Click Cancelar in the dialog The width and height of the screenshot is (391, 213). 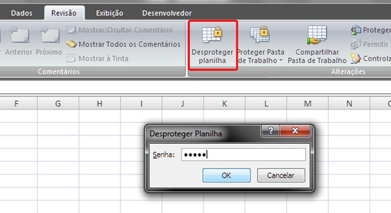click(x=281, y=175)
